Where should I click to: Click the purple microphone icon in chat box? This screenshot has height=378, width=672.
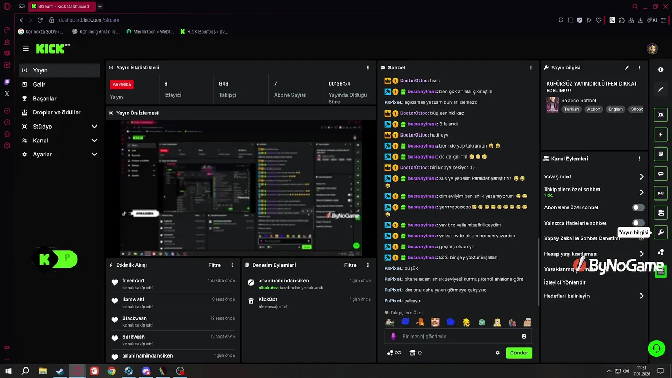tap(393, 336)
